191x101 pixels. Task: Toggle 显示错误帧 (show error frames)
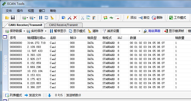coord(174,31)
